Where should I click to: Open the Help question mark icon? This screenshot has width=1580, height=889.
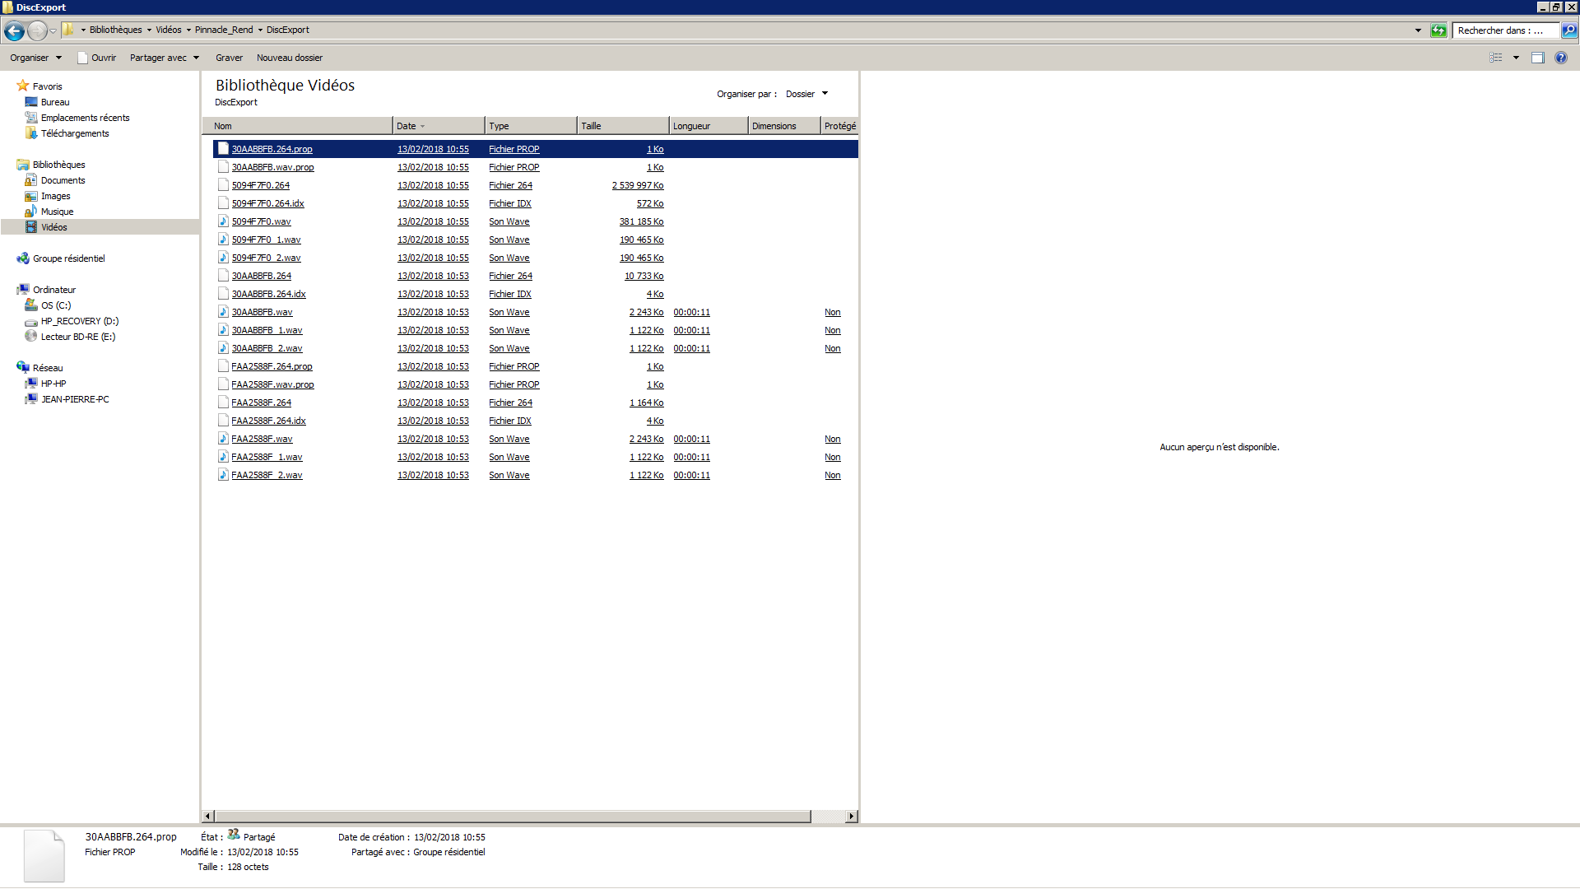click(x=1561, y=58)
